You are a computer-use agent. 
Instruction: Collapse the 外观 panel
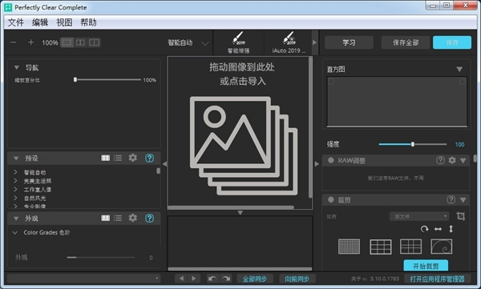pos(16,219)
